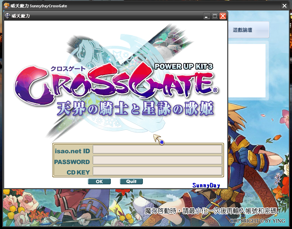Click the blue SunnyDay text
292x229 pixels.
tap(206, 185)
